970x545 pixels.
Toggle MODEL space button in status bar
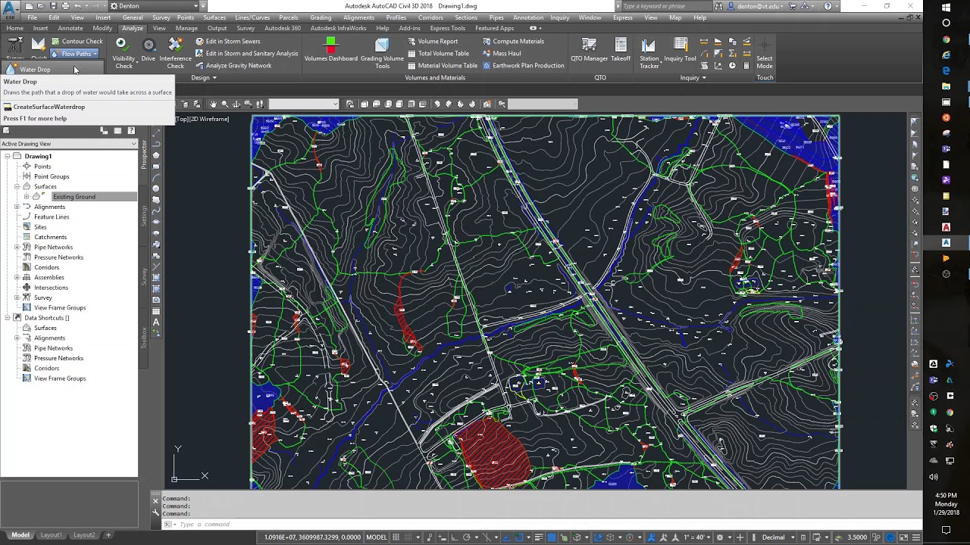pos(377,537)
